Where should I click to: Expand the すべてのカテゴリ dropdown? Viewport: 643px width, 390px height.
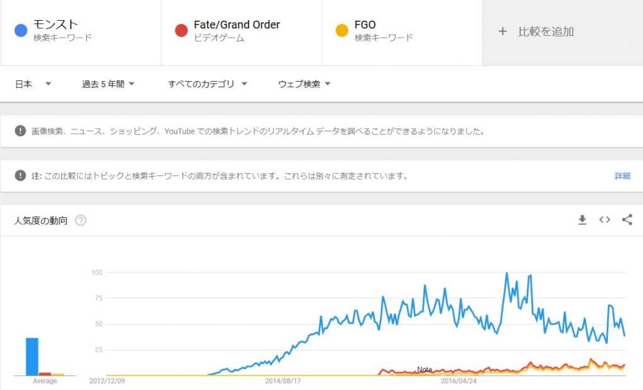tap(207, 84)
